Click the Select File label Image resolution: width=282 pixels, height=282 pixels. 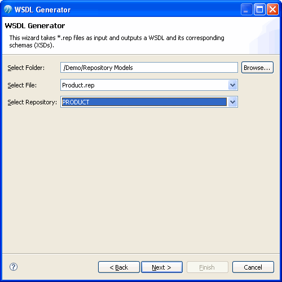click(22, 85)
